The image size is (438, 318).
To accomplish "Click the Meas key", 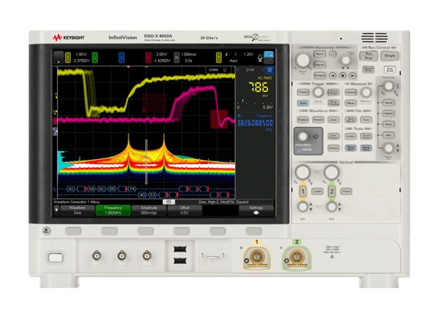I will pyautogui.click(x=350, y=103).
